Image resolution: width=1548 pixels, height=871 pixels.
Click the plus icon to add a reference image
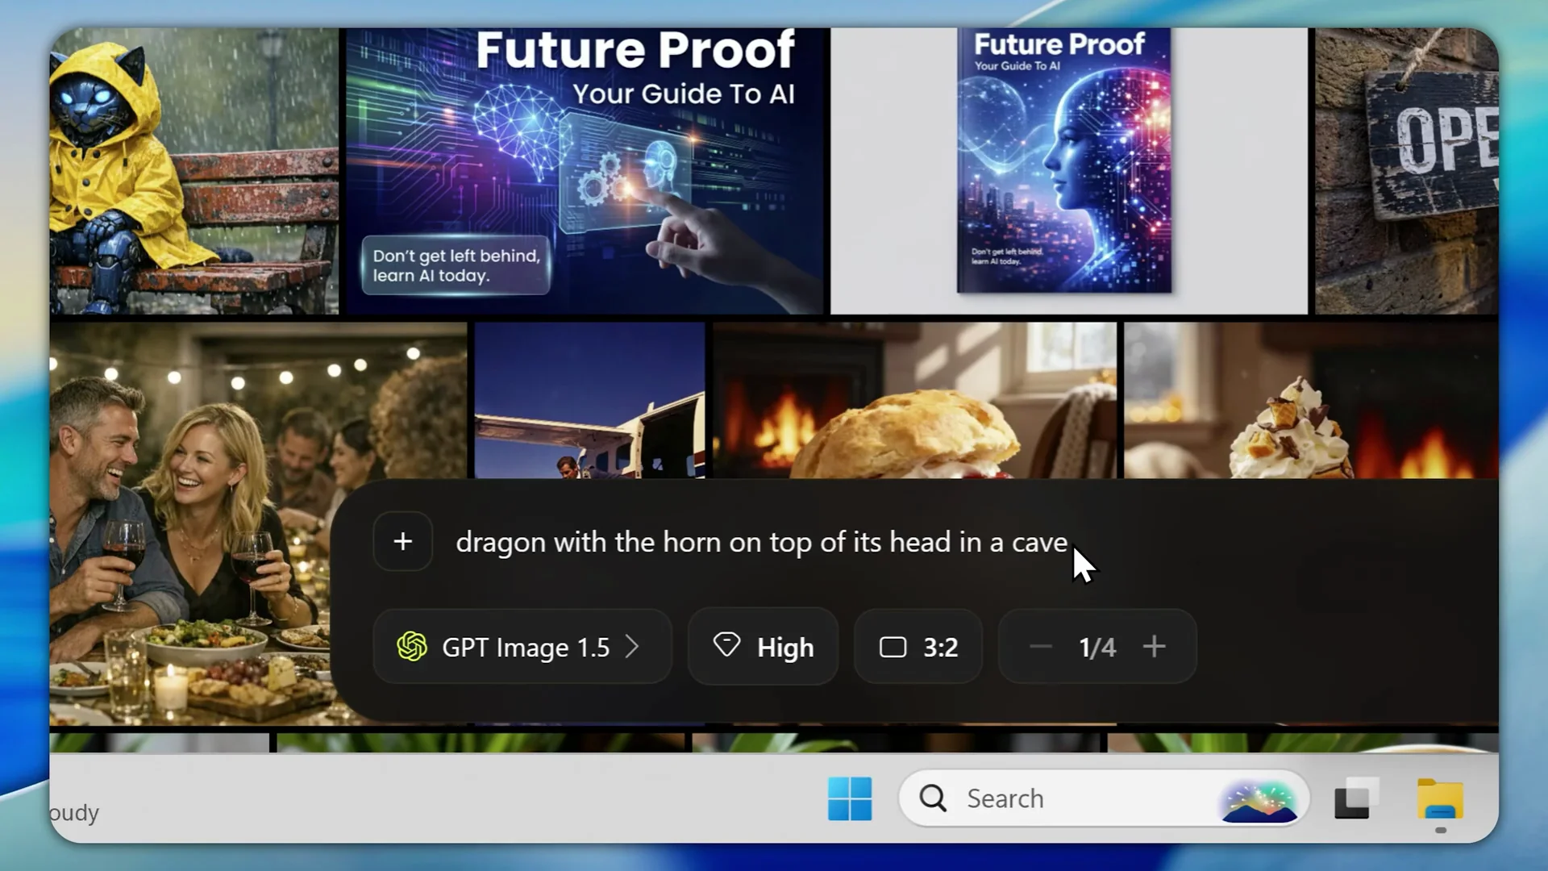tap(402, 541)
